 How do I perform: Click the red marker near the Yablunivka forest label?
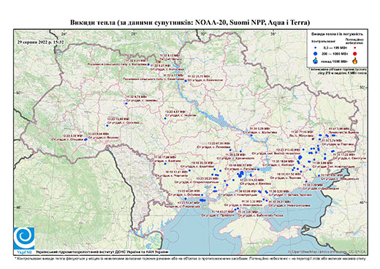tap(313, 139)
